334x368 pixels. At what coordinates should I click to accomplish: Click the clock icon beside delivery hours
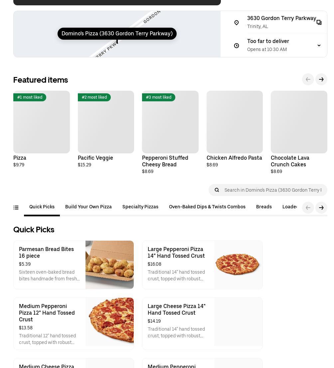(x=237, y=46)
